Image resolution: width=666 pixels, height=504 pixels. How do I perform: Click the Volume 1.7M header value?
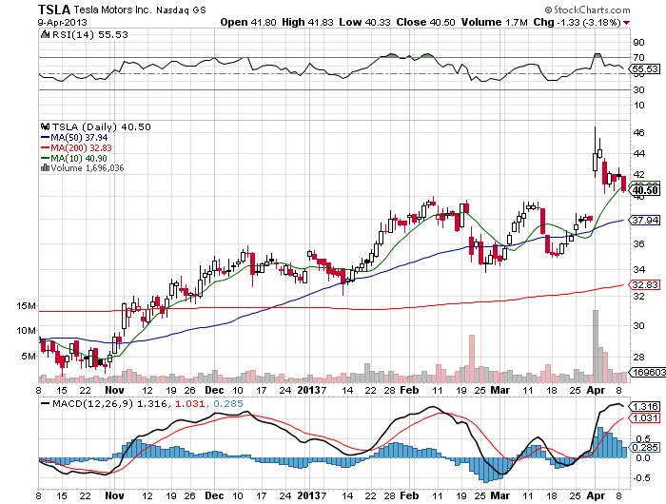coord(495,22)
